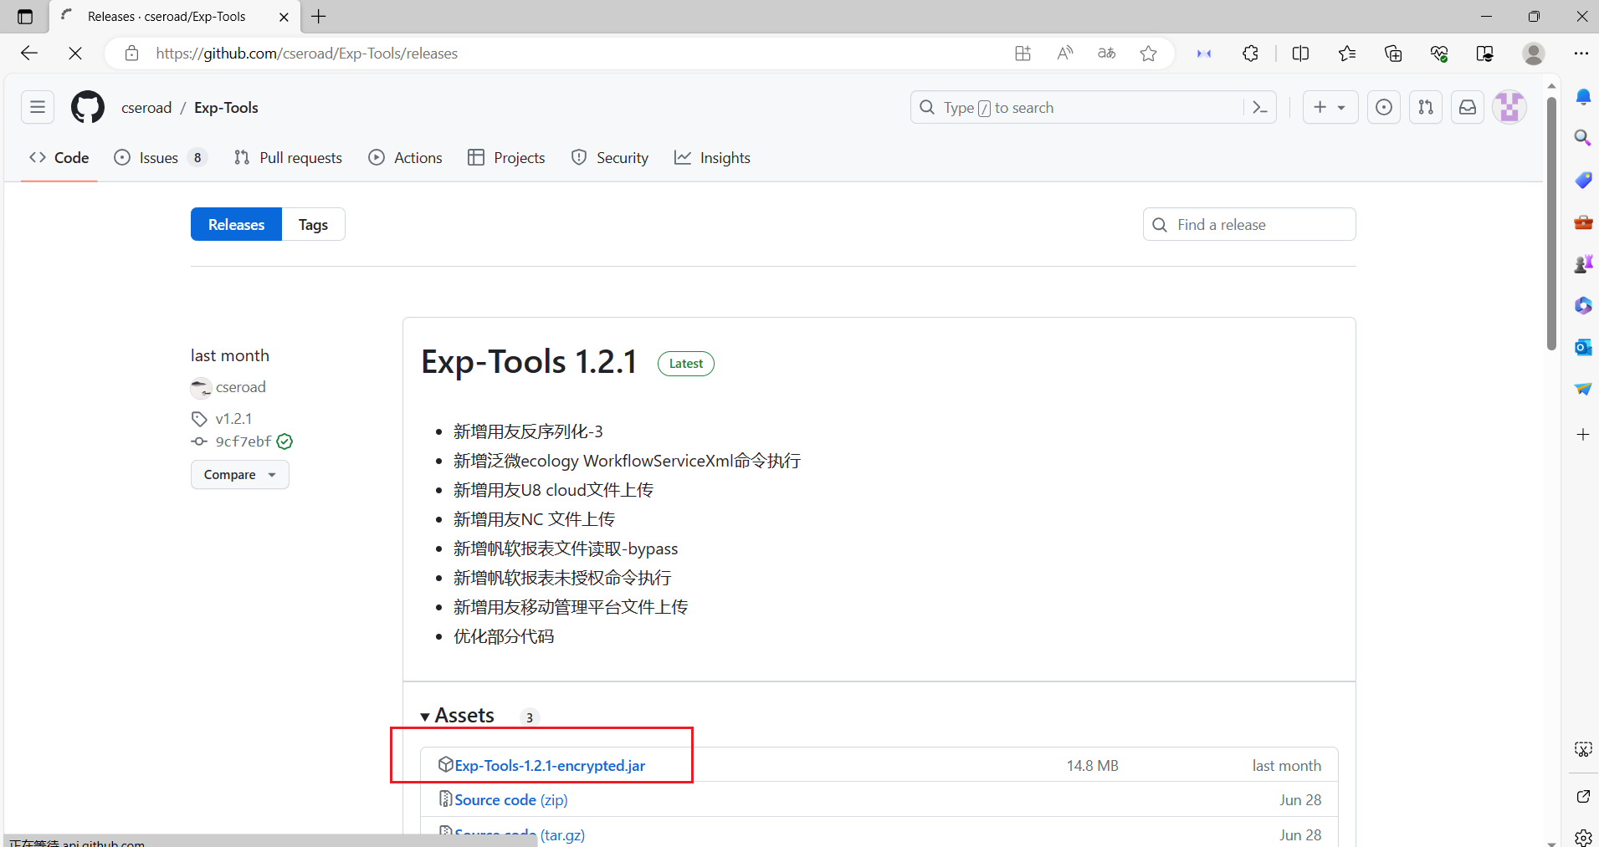
Task: Open sidebar in external window icon
Action: (x=1582, y=796)
